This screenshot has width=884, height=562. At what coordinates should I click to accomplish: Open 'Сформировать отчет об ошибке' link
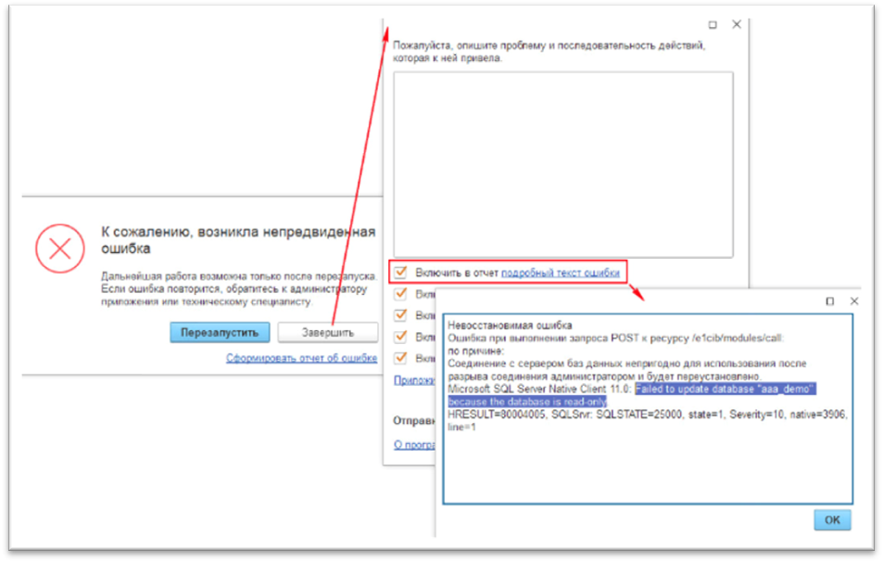(301, 359)
